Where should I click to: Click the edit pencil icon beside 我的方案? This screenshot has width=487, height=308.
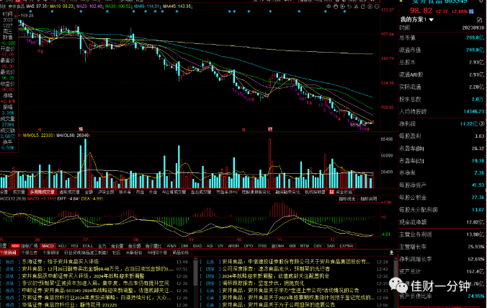[x=479, y=20]
